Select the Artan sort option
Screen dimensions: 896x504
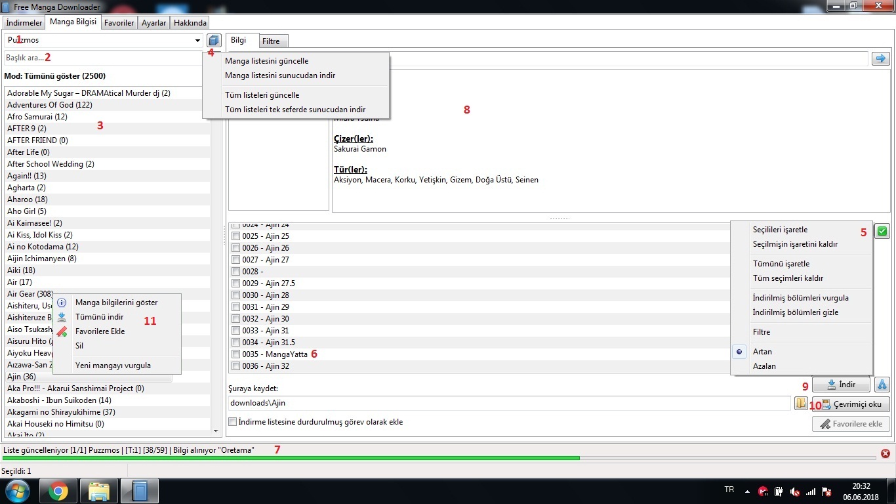[802, 352]
